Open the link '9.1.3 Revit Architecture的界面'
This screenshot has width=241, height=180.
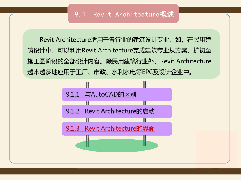point(110,128)
